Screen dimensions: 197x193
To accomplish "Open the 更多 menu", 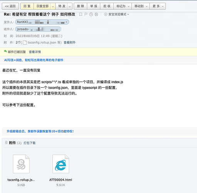I will pos(158,6).
